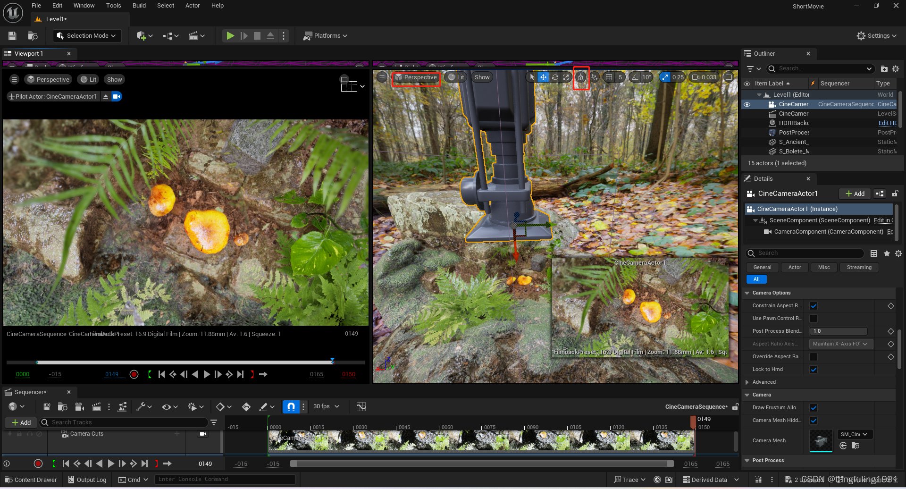Open the Content Drawer button

31,480
